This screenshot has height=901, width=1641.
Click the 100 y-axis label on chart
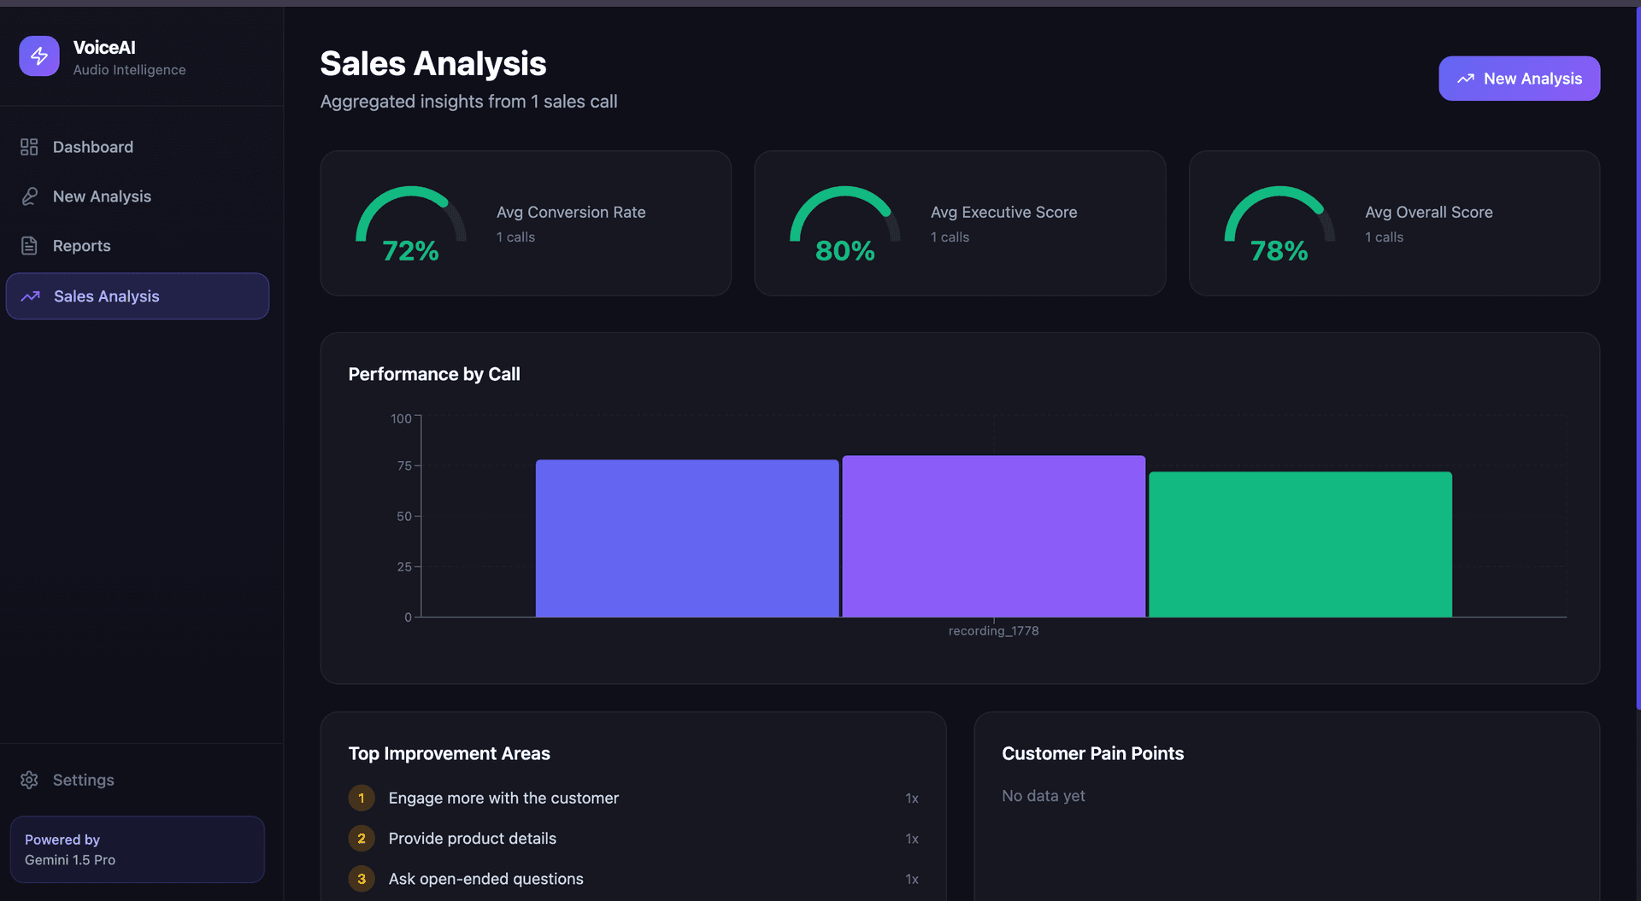pyautogui.click(x=401, y=418)
